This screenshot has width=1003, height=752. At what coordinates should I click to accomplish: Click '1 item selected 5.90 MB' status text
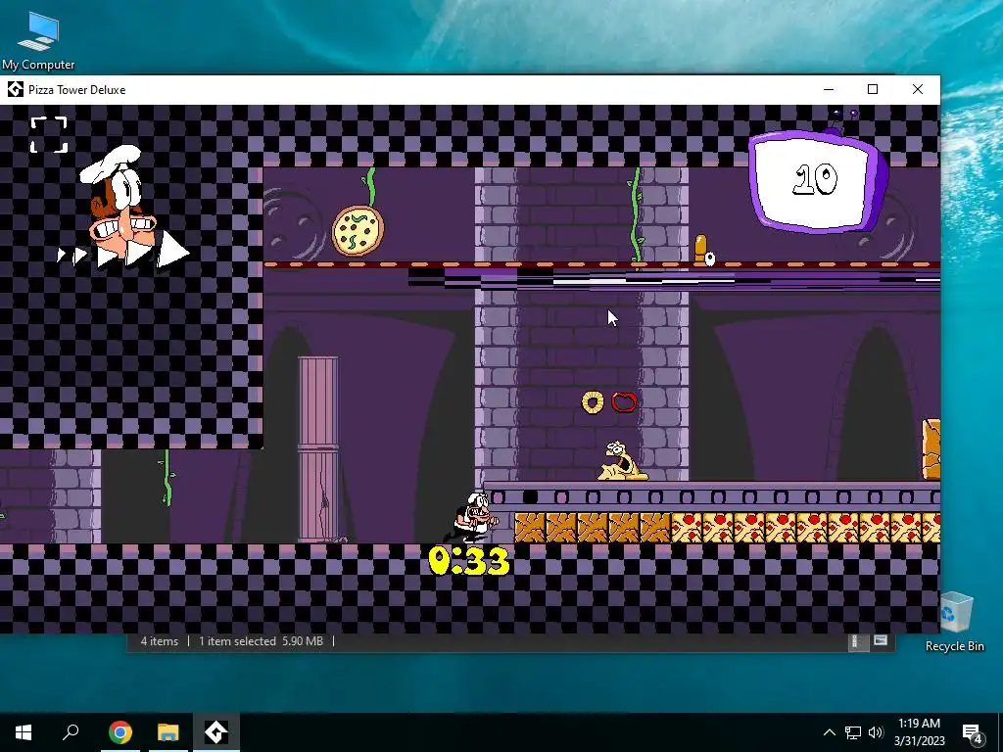(x=261, y=640)
